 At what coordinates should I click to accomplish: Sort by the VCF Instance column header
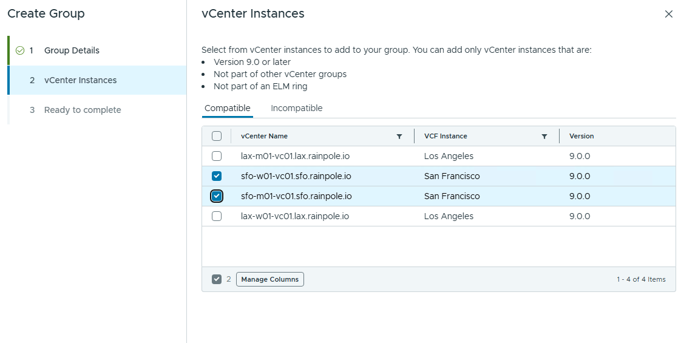[446, 136]
